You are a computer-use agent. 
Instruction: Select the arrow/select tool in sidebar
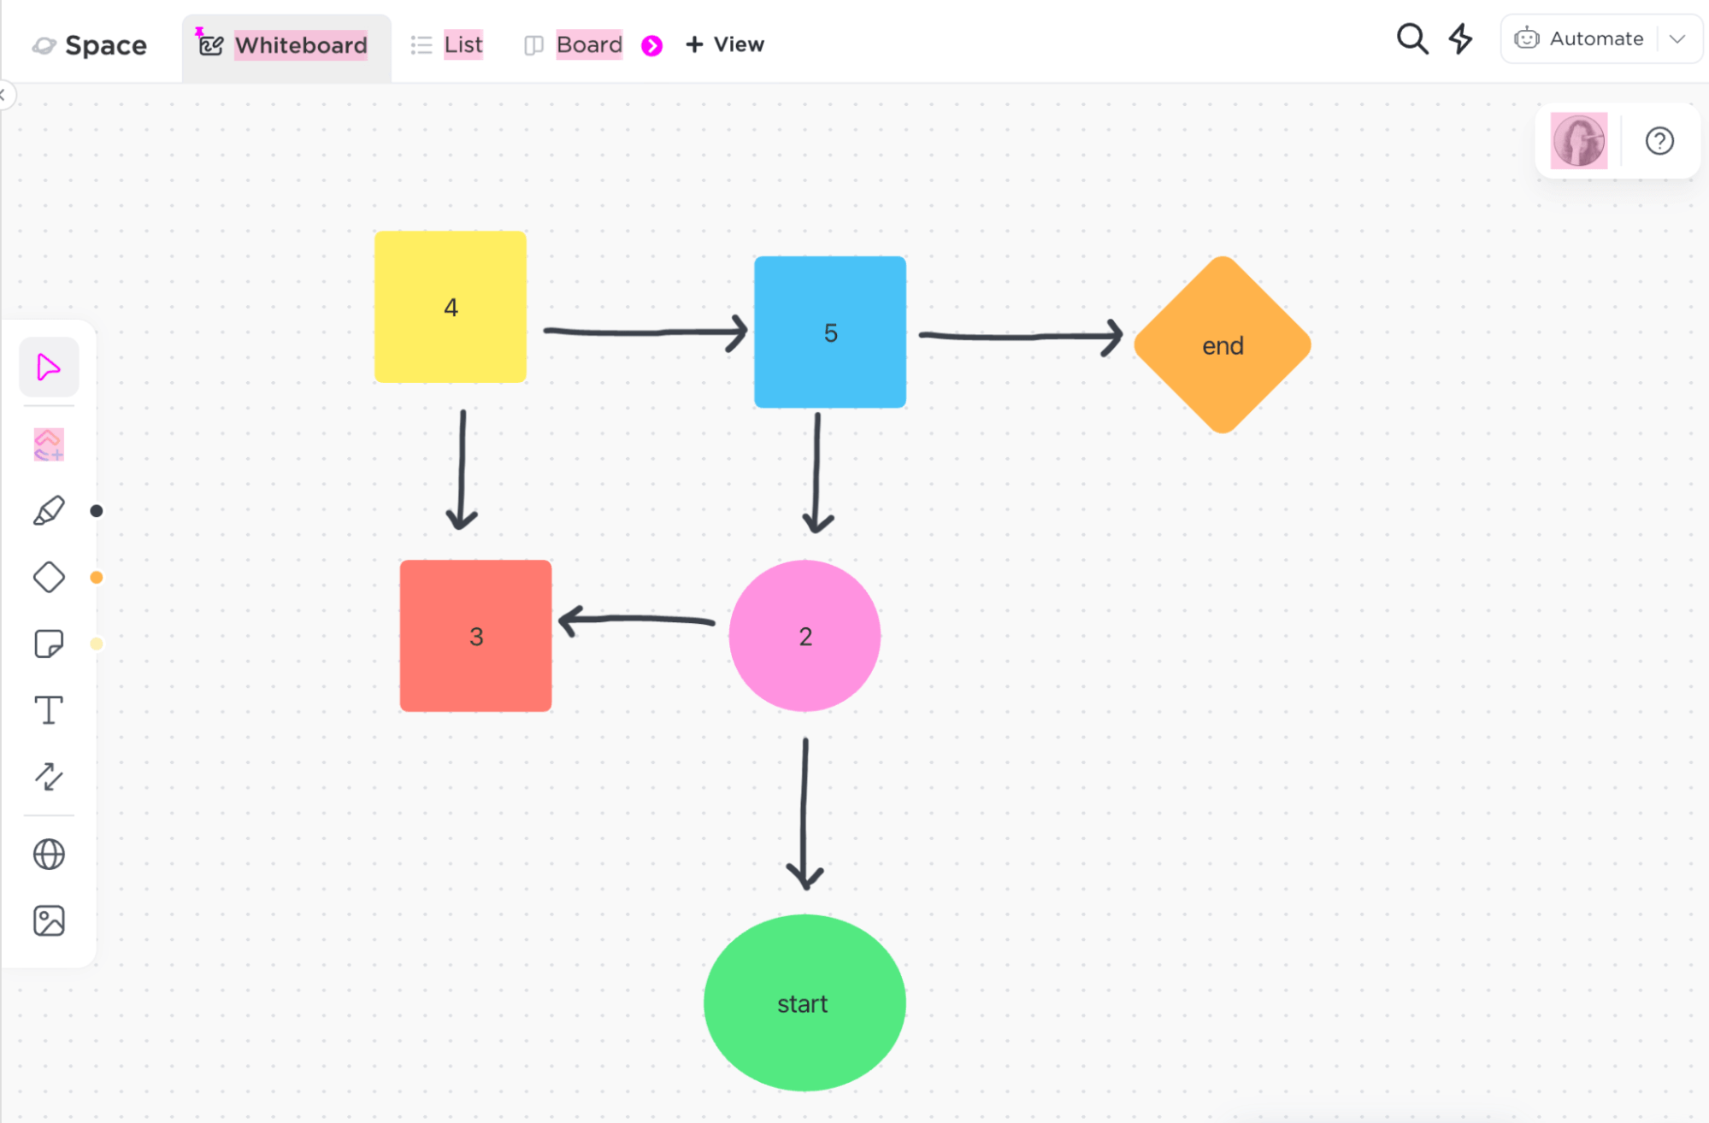click(x=48, y=367)
